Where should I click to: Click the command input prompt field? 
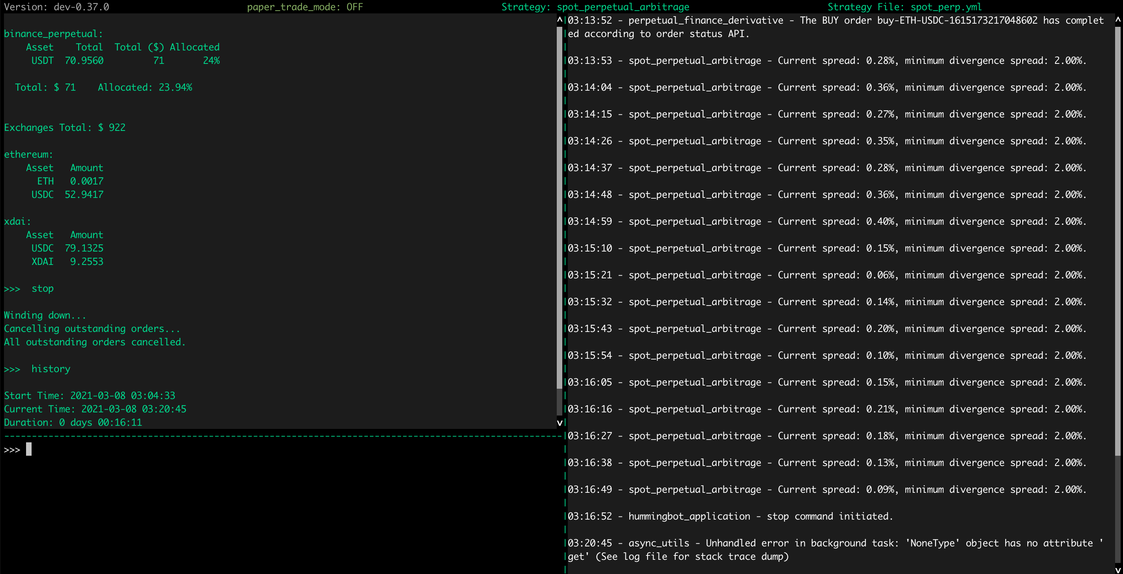coord(12,449)
